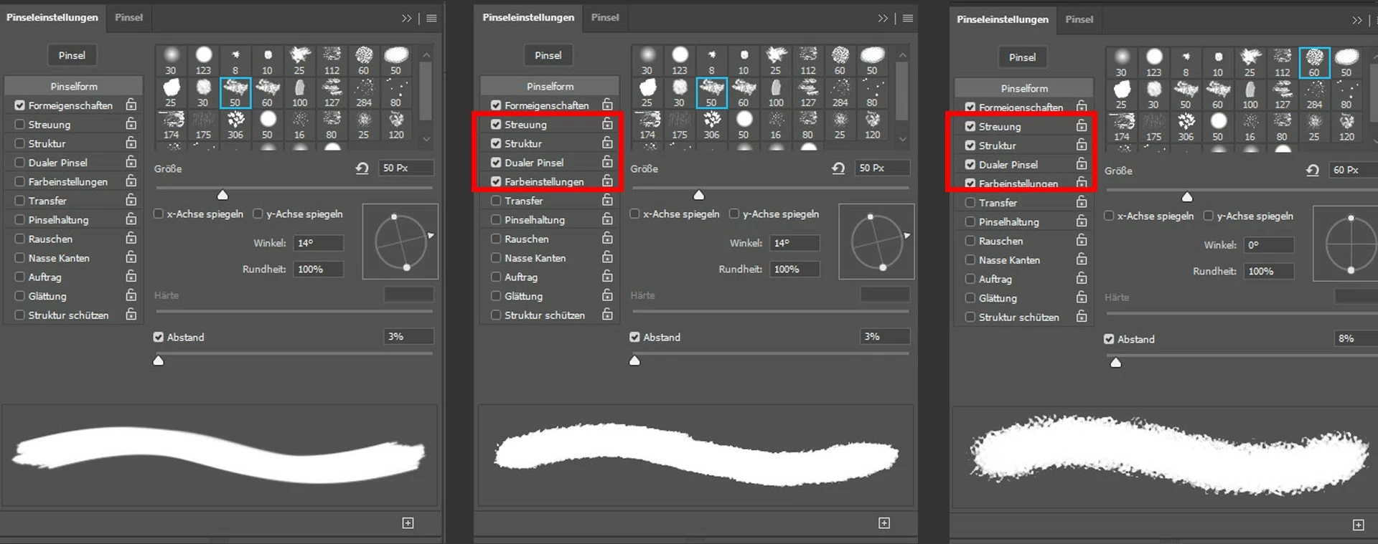
Task: Reset brush size icon in left panel
Action: click(x=362, y=168)
